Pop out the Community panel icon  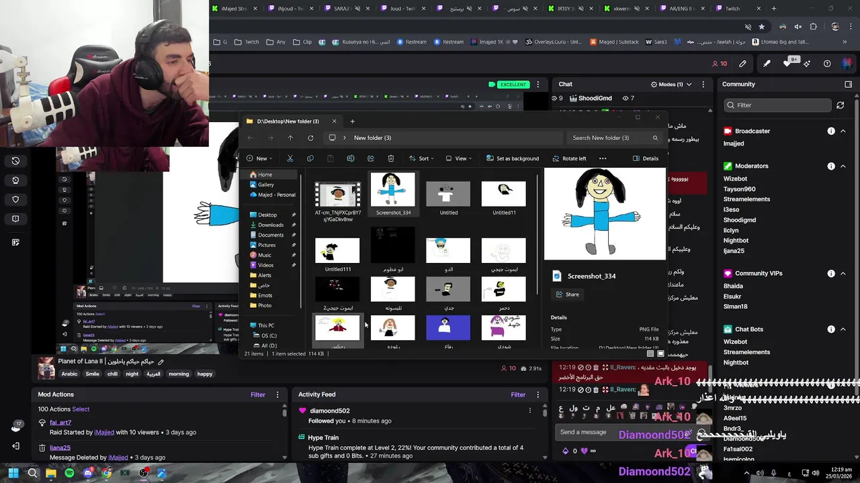click(x=848, y=84)
